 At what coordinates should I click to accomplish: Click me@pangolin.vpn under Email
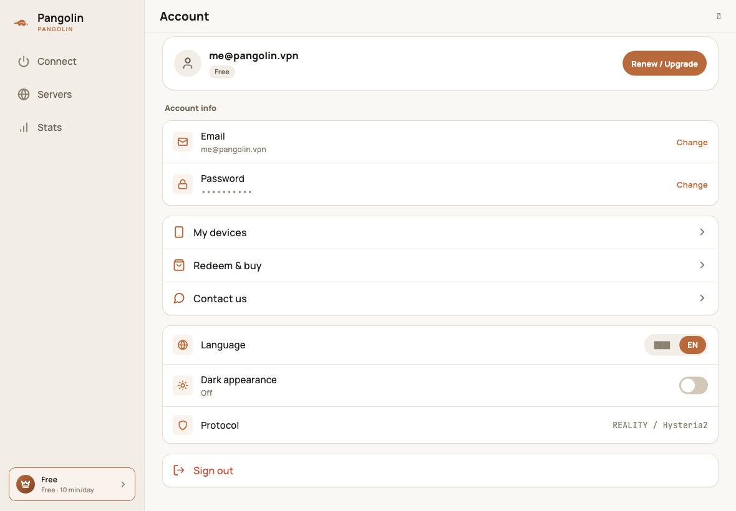[x=233, y=150]
